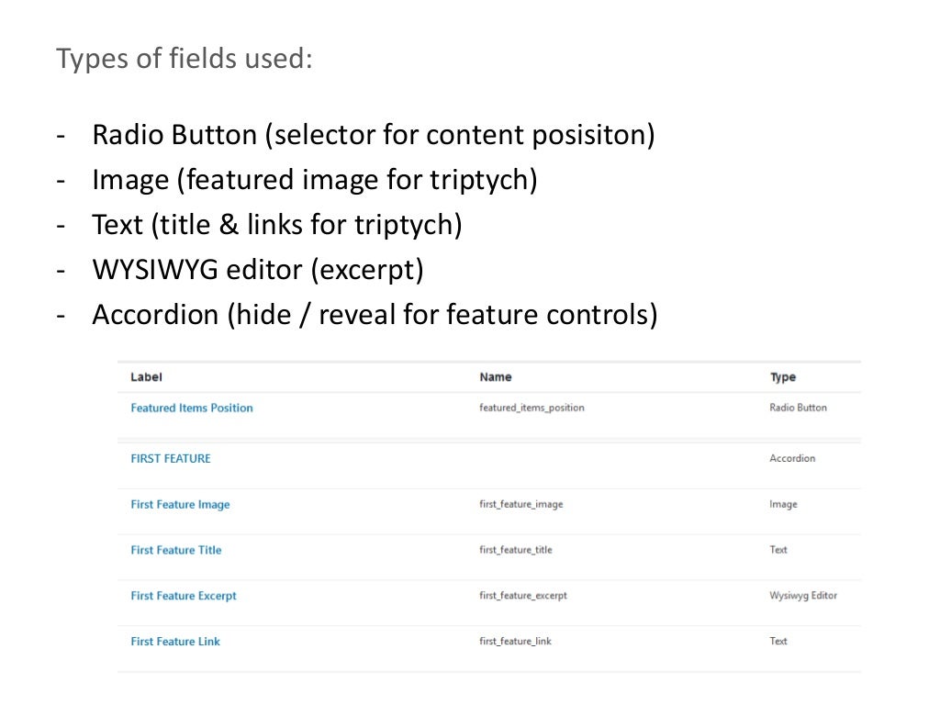Click the Image type cell
The image size is (940, 705).
tap(783, 504)
